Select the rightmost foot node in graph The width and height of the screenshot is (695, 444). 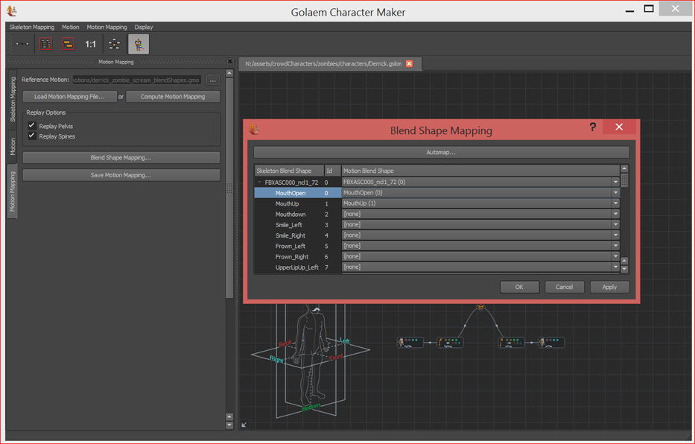click(551, 342)
